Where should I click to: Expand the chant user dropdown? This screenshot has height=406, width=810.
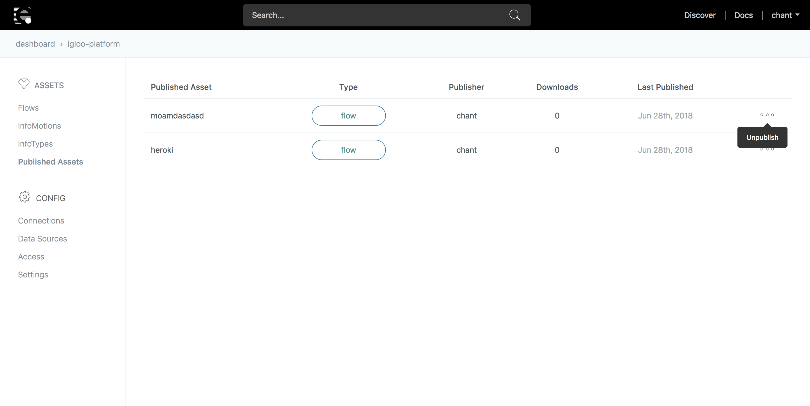click(x=785, y=15)
